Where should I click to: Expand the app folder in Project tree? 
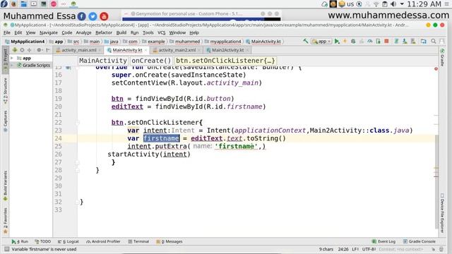coord(12,58)
